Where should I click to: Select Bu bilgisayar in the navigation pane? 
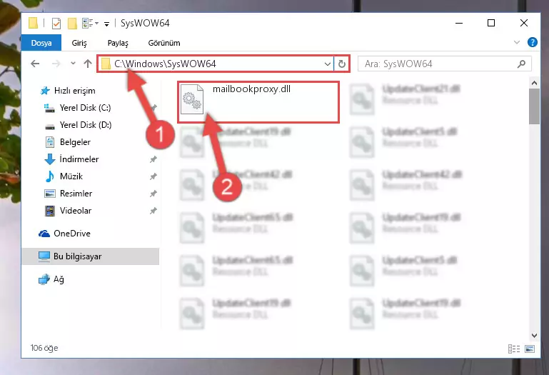click(91, 256)
